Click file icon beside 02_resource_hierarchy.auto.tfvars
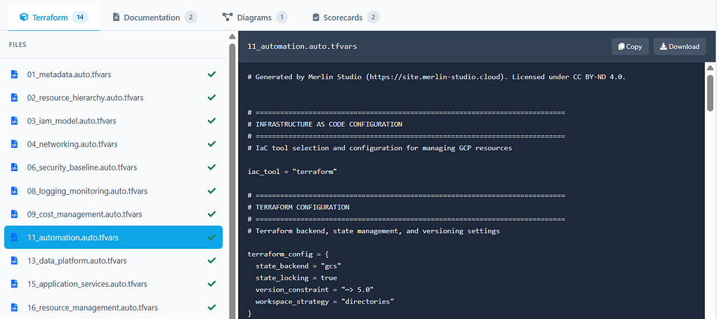This screenshot has height=319, width=719. coord(14,97)
